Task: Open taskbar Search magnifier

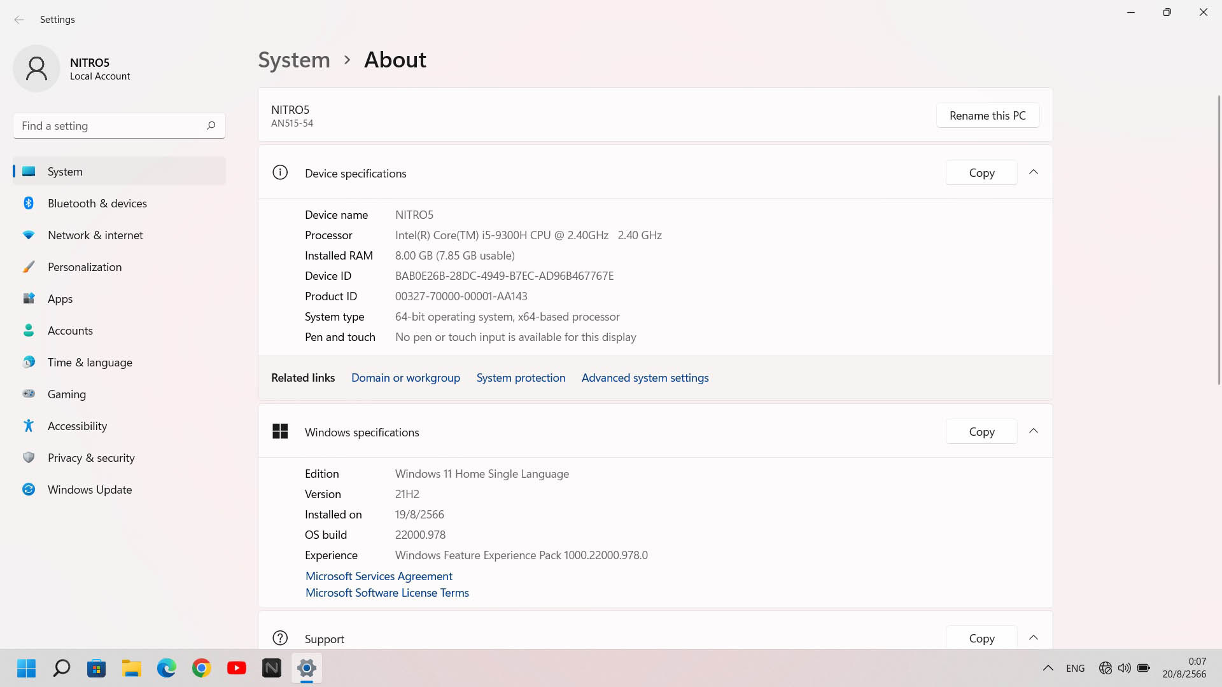Action: [x=62, y=668]
